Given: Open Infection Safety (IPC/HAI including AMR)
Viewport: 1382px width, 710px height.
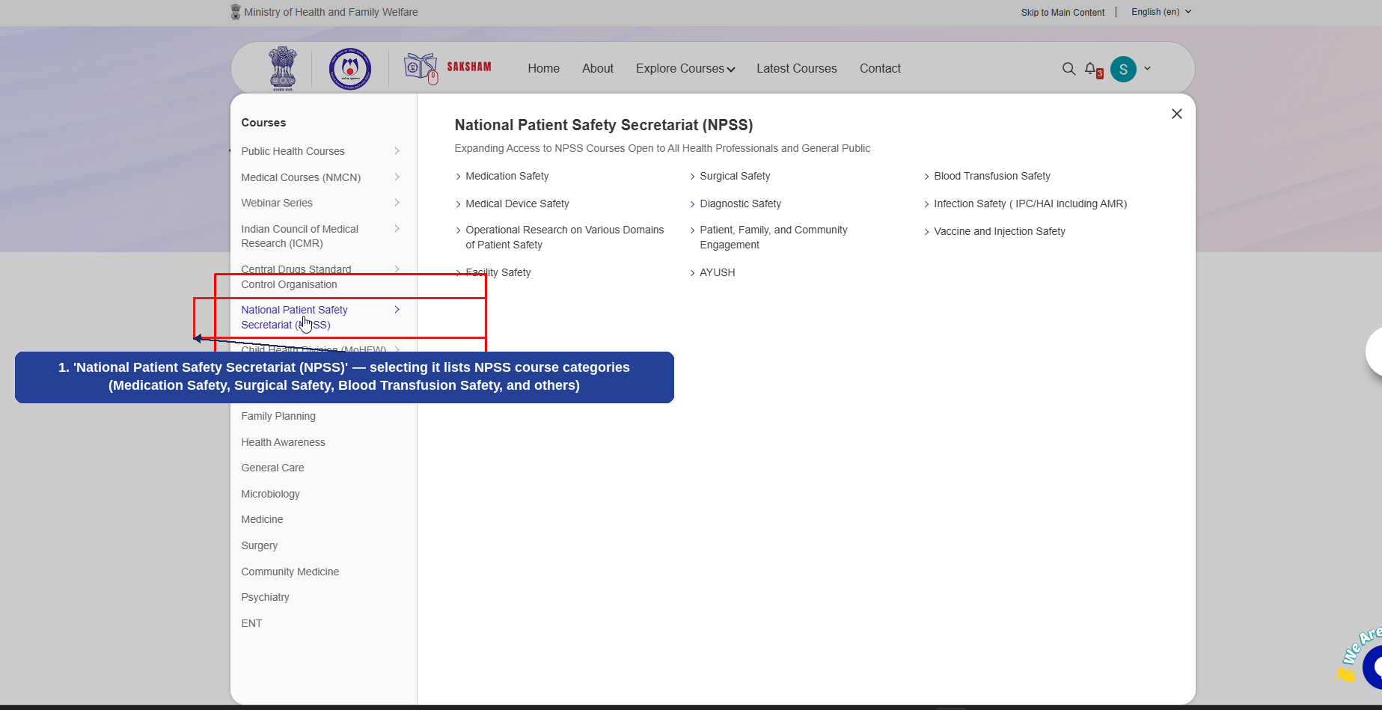Looking at the screenshot, I should tap(1030, 203).
